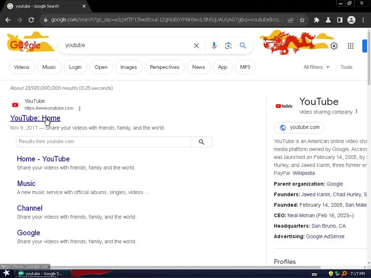Clear the search box with X

click(196, 46)
